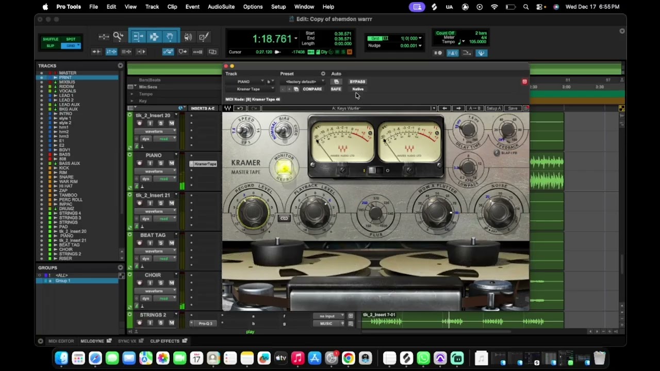Click the Waves Save button
Image resolution: width=660 pixels, height=371 pixels.
coord(513,108)
